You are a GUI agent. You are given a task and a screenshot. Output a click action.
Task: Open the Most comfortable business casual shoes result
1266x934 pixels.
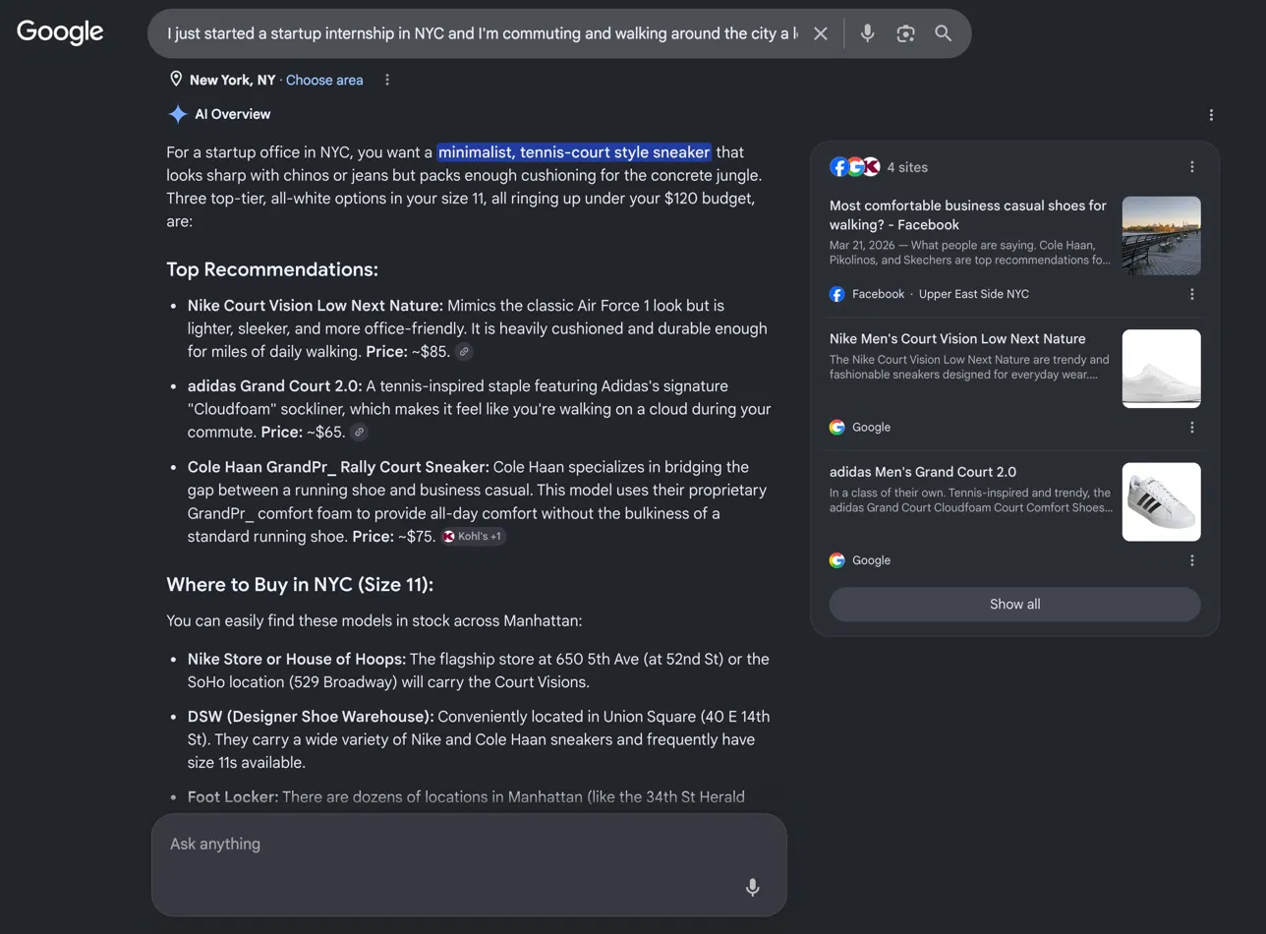click(968, 215)
